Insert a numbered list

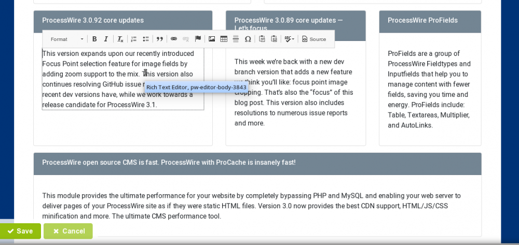pos(134,39)
